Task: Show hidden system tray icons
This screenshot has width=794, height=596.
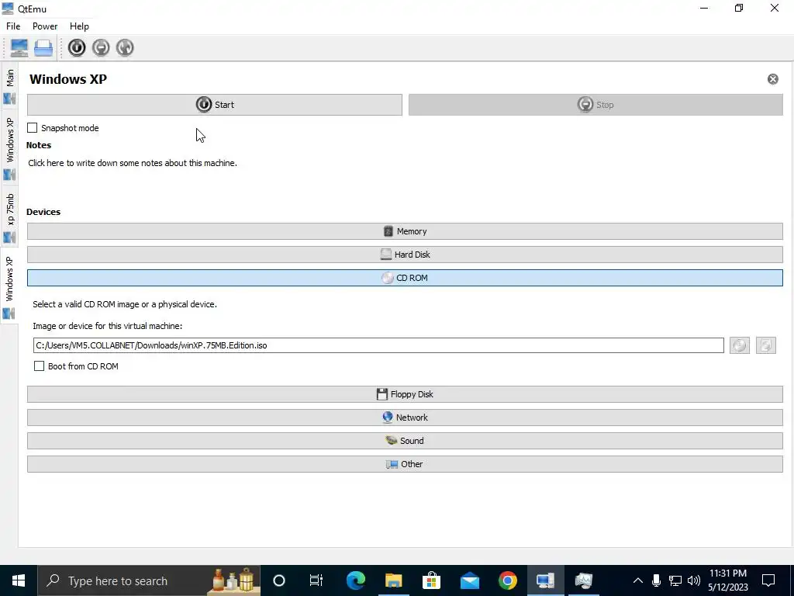Action: coord(638,580)
